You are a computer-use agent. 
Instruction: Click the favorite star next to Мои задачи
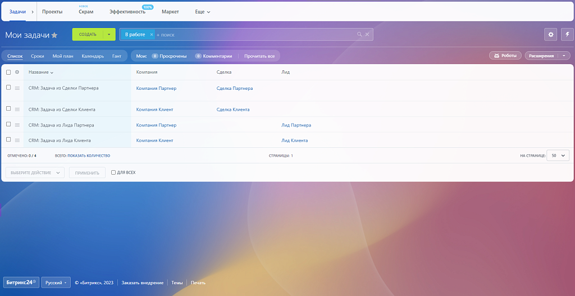tap(54, 35)
